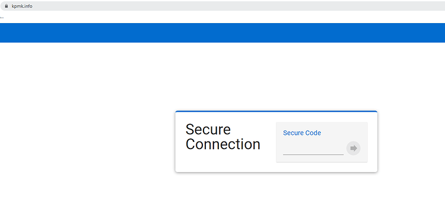Click the word Secure in the heading
Viewport: 445px width, 220px height.
click(208, 130)
